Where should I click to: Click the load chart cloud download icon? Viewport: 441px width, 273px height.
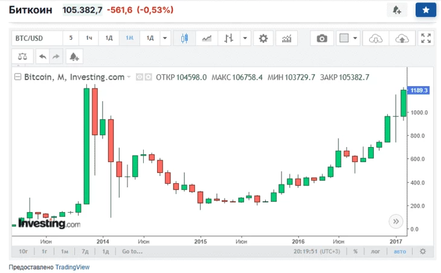(x=376, y=38)
